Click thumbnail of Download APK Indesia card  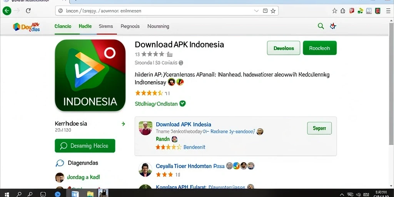[x=145, y=128]
